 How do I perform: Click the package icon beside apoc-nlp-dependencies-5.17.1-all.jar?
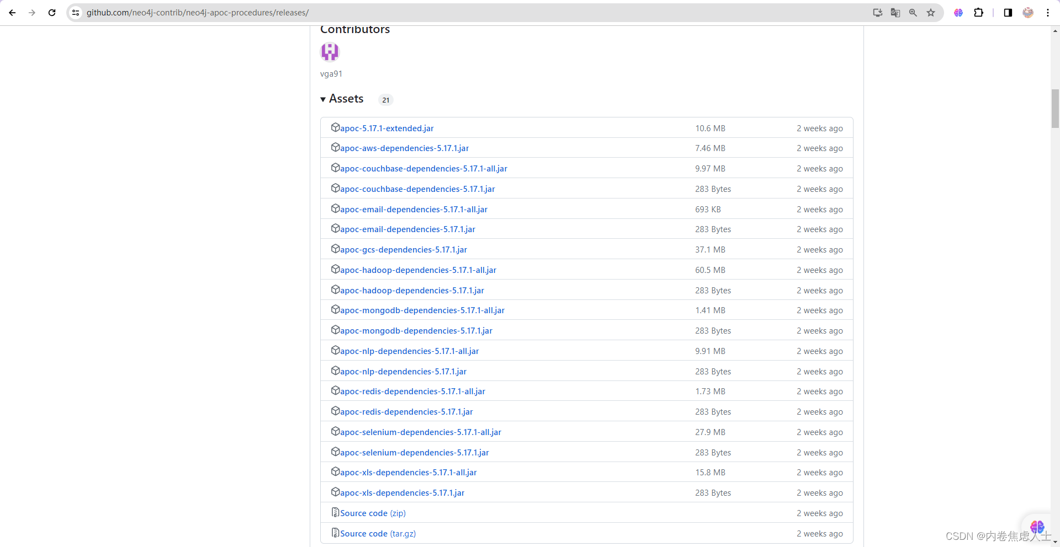(335, 350)
